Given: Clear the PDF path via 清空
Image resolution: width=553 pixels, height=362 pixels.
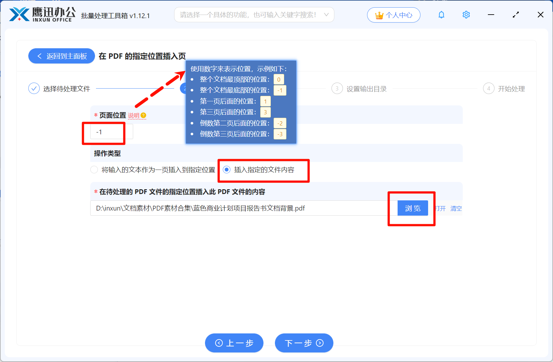Looking at the screenshot, I should [456, 208].
